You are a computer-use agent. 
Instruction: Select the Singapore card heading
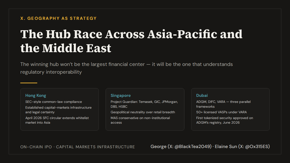(121, 95)
